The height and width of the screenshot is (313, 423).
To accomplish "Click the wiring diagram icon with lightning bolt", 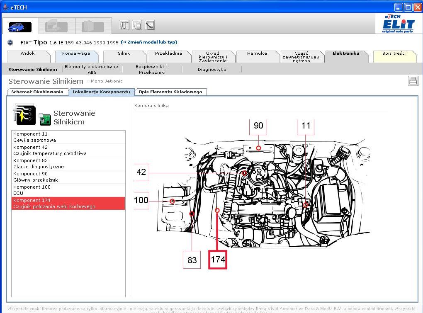I will [x=24, y=114].
